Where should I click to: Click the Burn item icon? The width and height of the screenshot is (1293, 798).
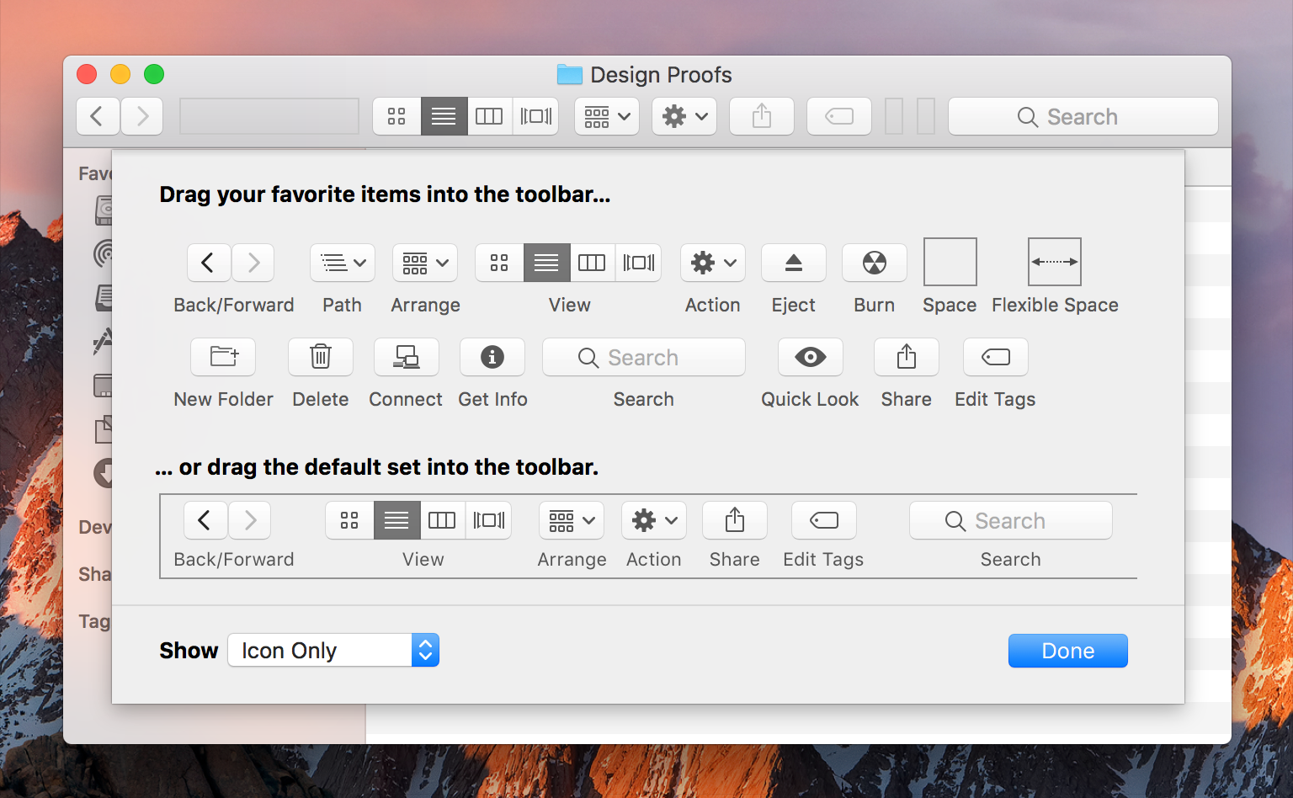(875, 263)
